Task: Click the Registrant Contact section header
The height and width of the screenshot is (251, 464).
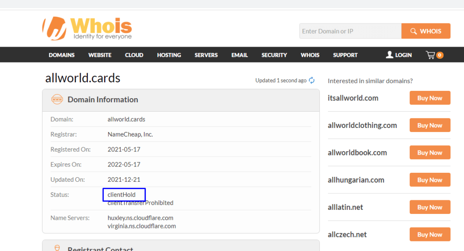Action: point(181,246)
